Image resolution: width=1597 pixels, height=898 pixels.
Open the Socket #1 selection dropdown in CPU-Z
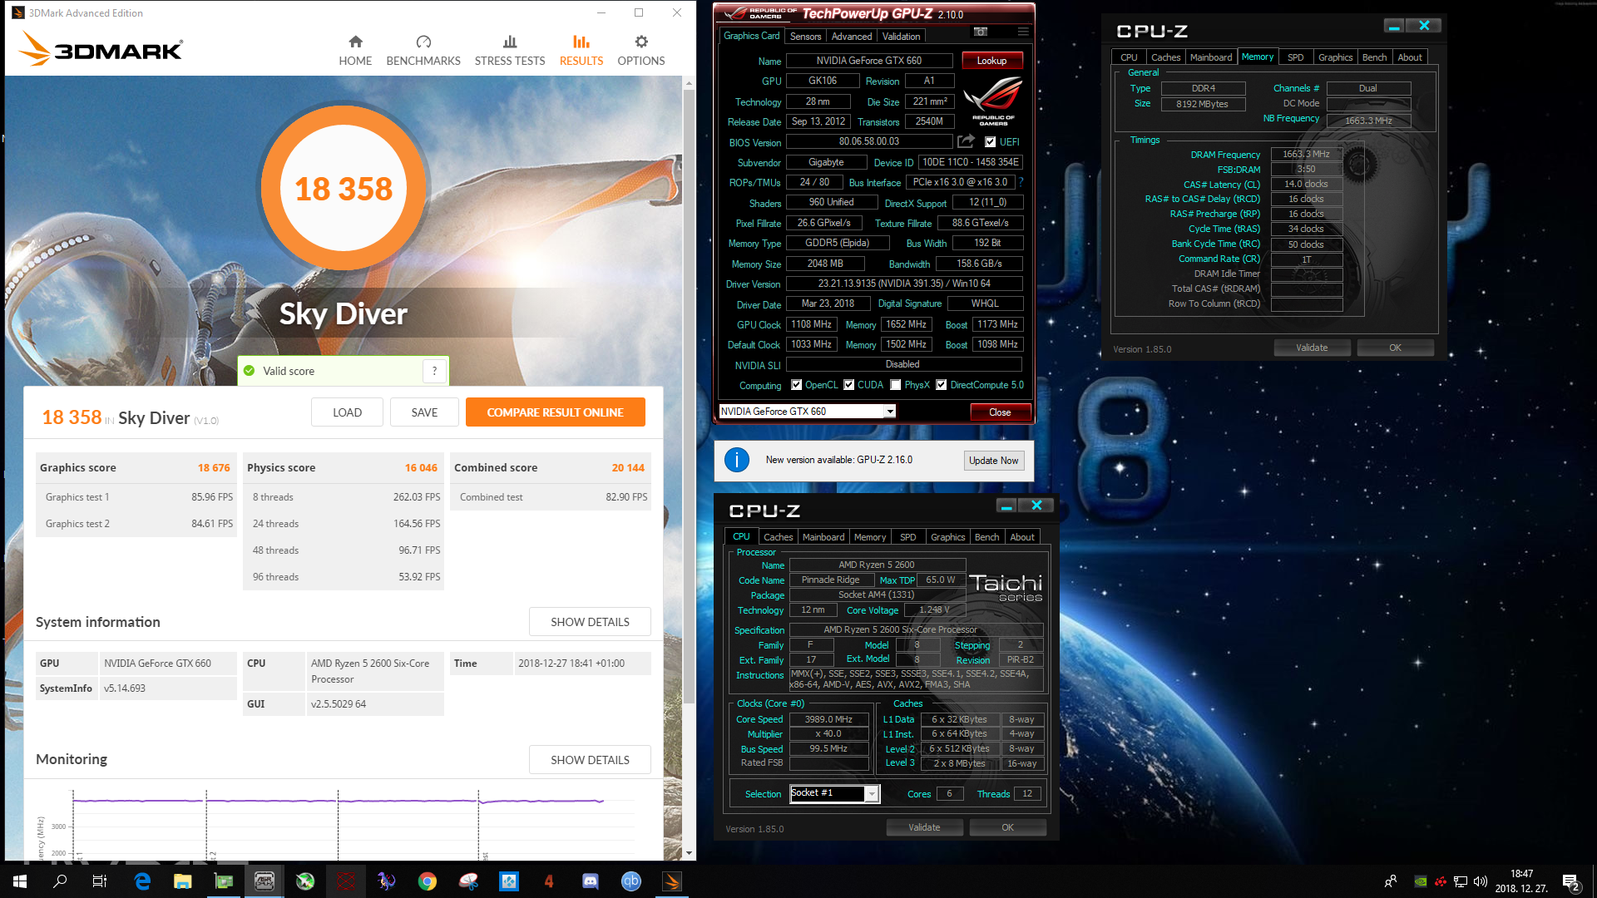click(871, 794)
